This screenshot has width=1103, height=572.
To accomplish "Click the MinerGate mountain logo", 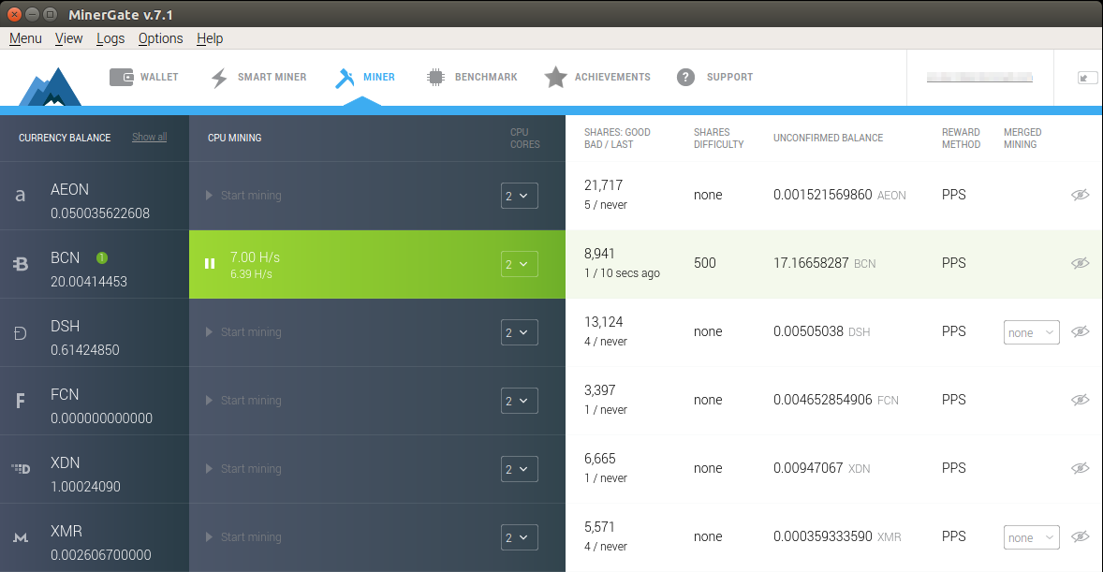I will click(50, 87).
